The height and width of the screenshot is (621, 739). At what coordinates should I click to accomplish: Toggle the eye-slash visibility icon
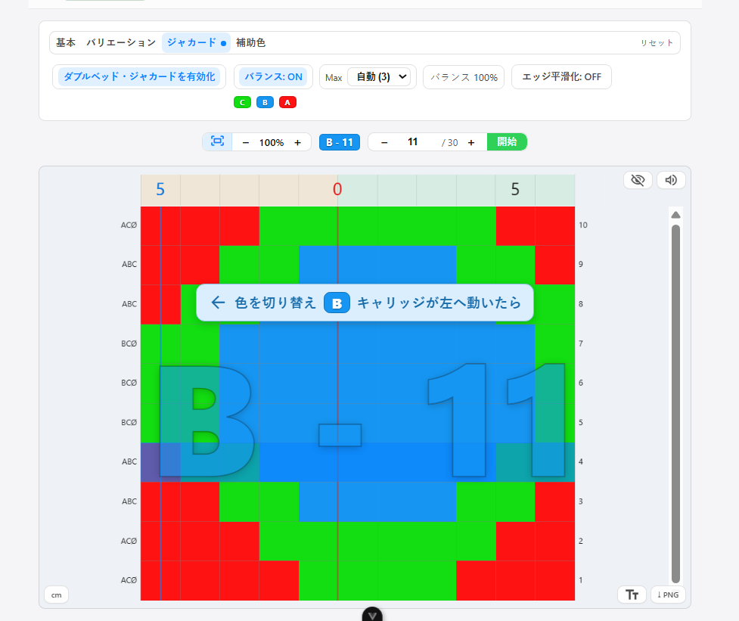638,180
